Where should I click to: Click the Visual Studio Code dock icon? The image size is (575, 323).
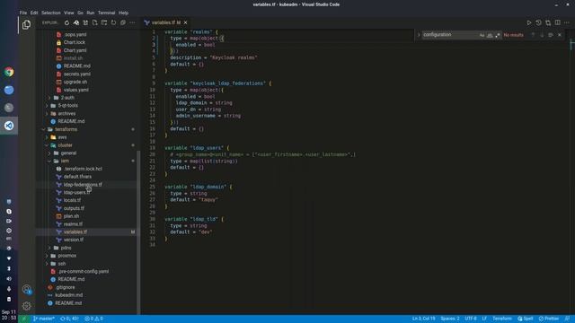click(9, 126)
